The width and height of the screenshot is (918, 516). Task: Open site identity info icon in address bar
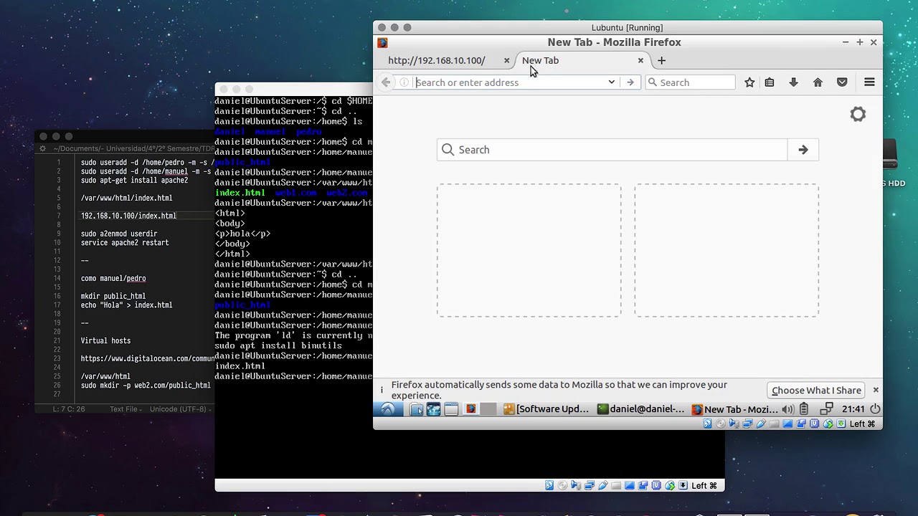pyautogui.click(x=404, y=82)
